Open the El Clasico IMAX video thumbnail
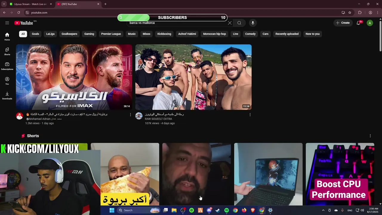Image resolution: width=382 pixels, height=215 pixels. (74, 77)
